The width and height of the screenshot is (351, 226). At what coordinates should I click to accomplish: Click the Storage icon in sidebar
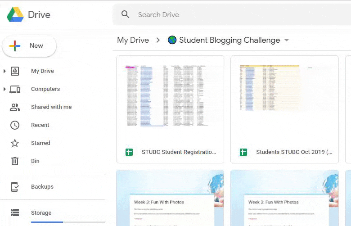tap(15, 213)
